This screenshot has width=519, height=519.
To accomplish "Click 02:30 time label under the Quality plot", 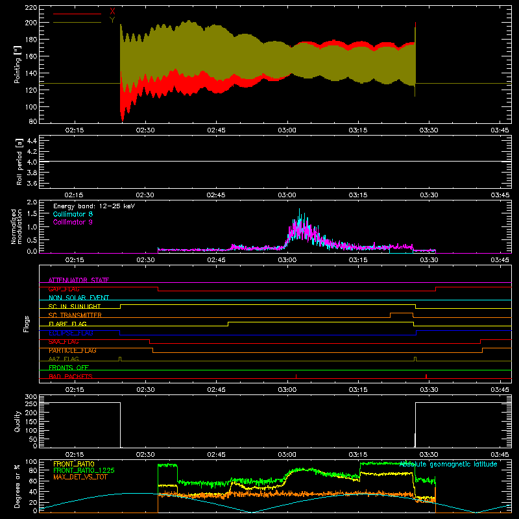I will click(145, 455).
